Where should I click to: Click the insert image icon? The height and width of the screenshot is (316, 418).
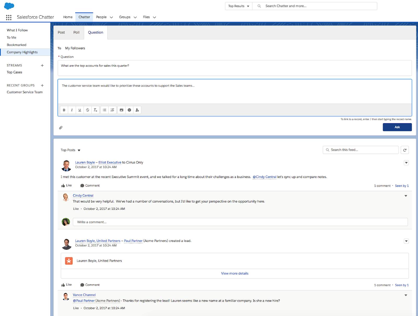[121, 110]
